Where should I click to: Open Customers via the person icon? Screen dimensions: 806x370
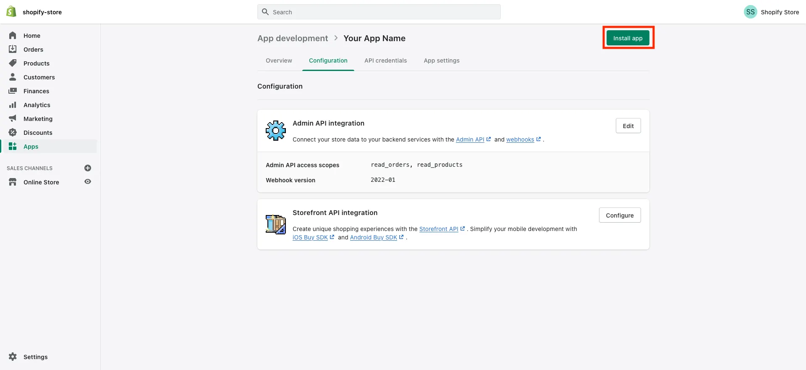13,77
